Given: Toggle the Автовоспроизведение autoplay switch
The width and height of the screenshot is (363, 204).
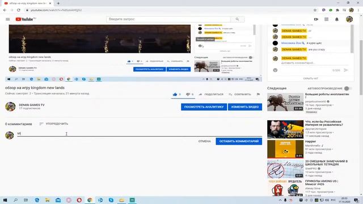Looking at the screenshot, I should tap(348, 88).
